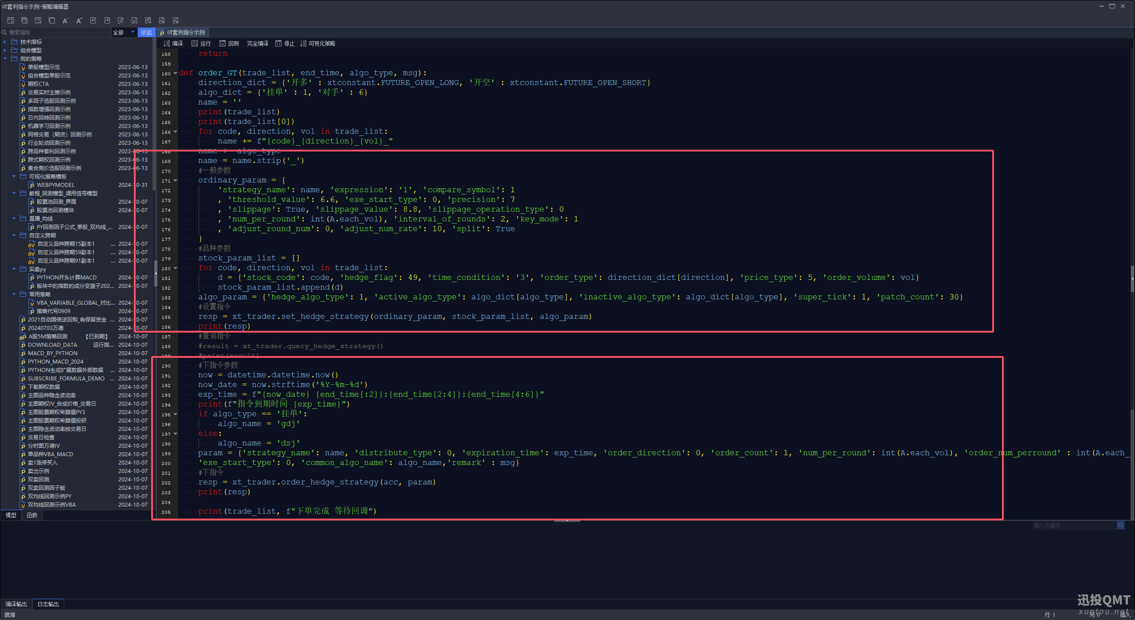Select MACD_BY_PYTHON strategy

[53, 353]
